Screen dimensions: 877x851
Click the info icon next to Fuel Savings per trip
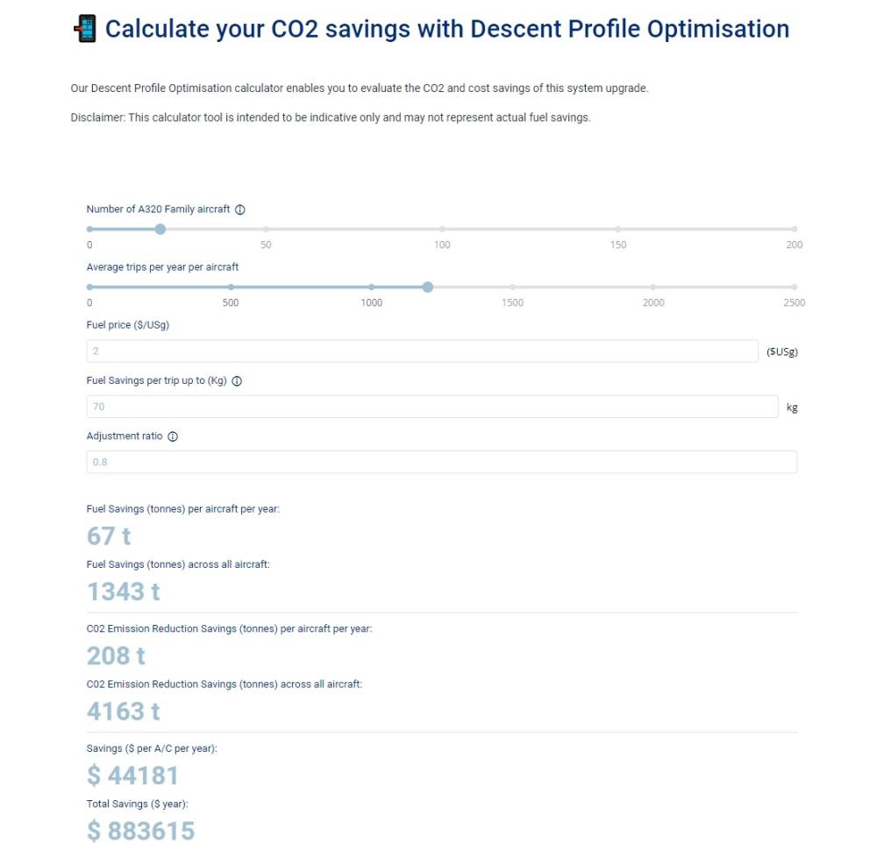tap(237, 381)
